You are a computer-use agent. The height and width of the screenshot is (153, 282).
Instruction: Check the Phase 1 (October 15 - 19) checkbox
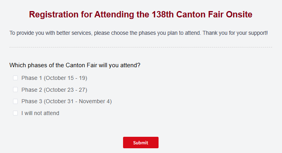[x=15, y=78]
